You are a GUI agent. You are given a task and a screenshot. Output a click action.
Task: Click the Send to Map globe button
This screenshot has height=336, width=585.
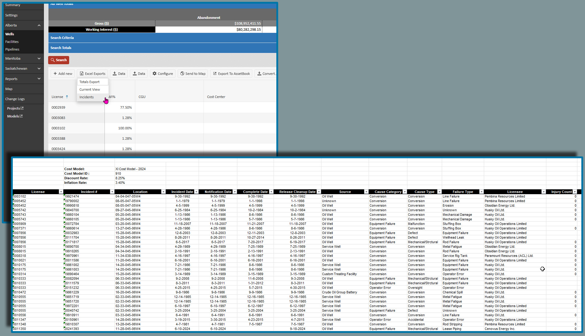[x=193, y=74]
